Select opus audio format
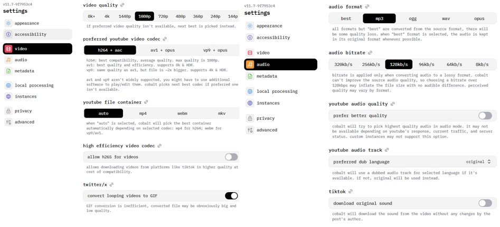Image resolution: width=500 pixels, height=227 pixels. [x=479, y=18]
